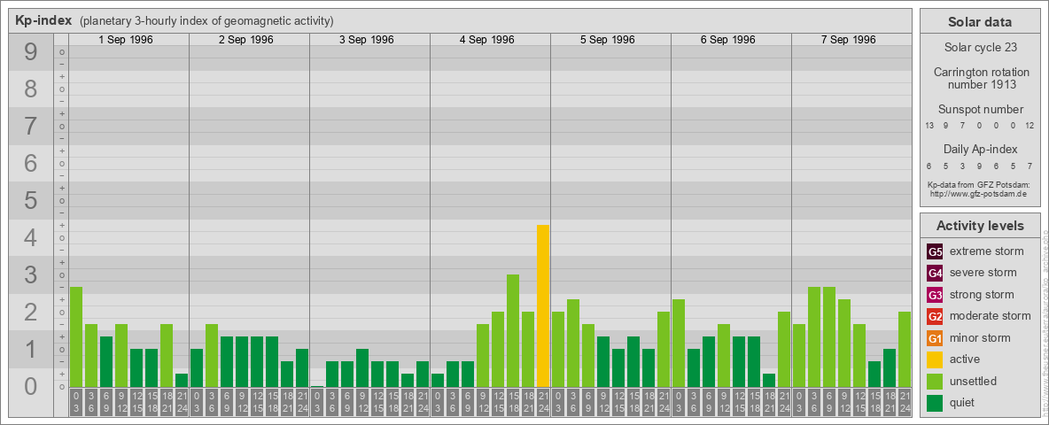
Task: Click the yellow active bar on 4 Sep
Action: click(543, 305)
